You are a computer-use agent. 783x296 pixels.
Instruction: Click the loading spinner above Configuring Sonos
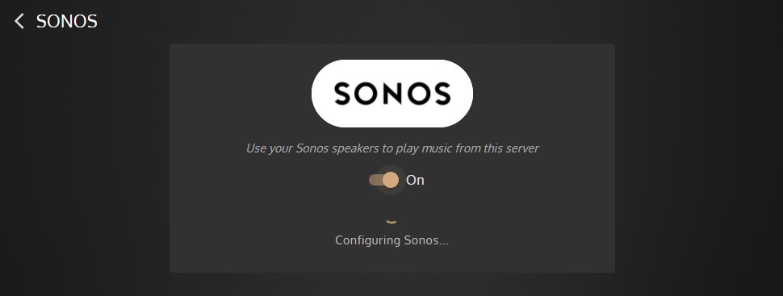click(391, 221)
